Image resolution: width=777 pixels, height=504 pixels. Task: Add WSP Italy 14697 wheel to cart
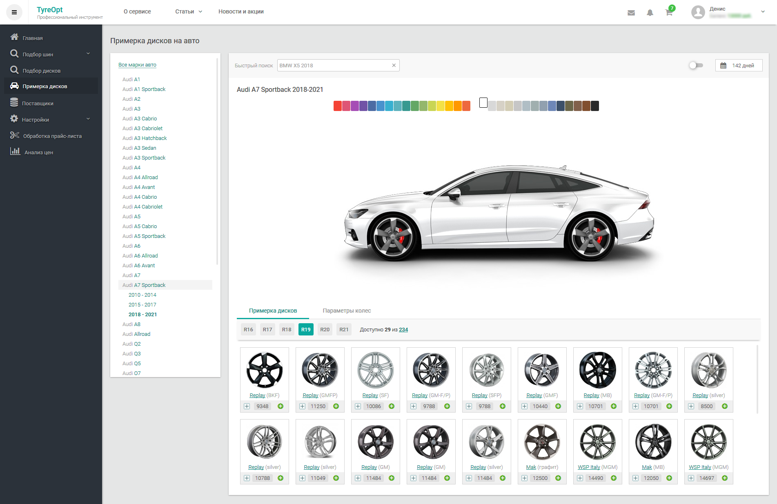(x=725, y=478)
